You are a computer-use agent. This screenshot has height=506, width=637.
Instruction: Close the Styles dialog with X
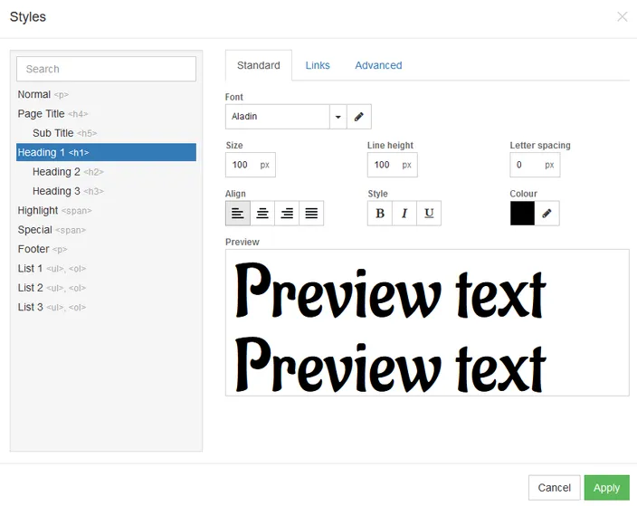point(622,16)
